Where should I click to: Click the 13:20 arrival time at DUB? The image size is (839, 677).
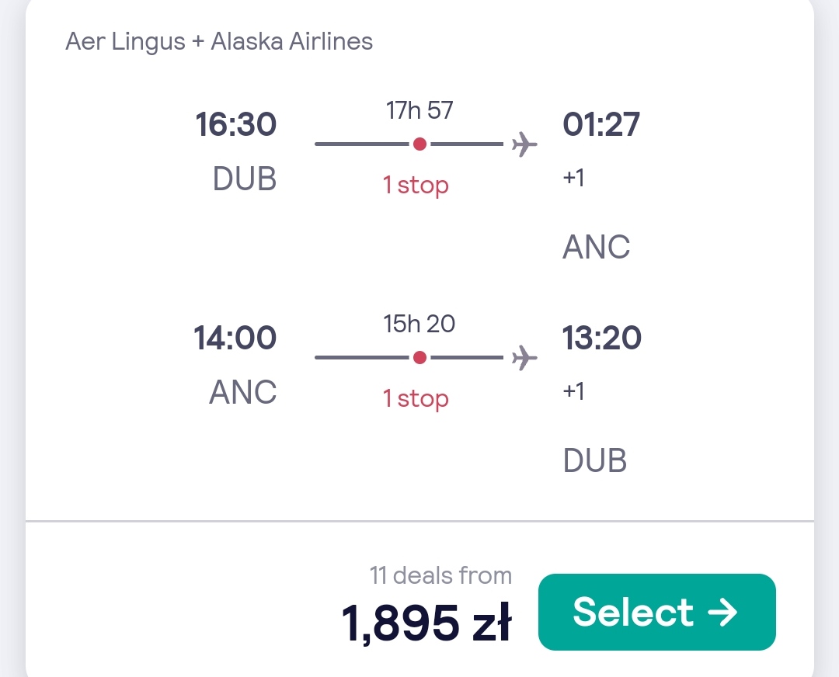coord(602,338)
